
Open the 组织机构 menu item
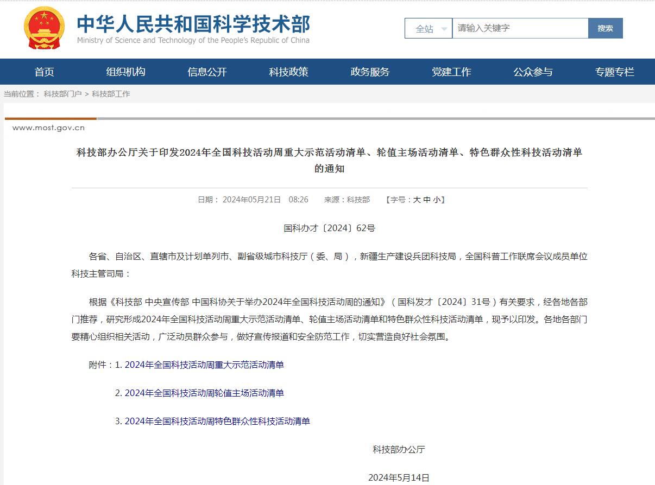coord(125,72)
